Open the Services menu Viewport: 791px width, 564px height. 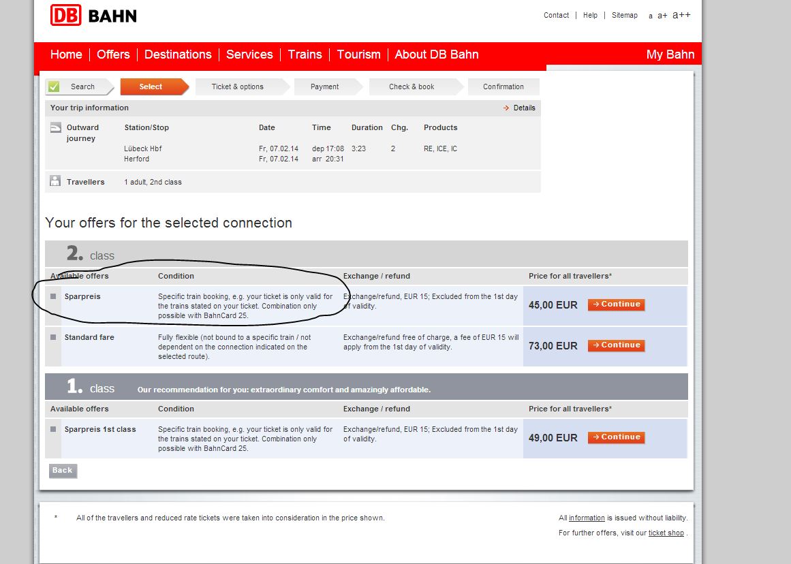click(249, 54)
